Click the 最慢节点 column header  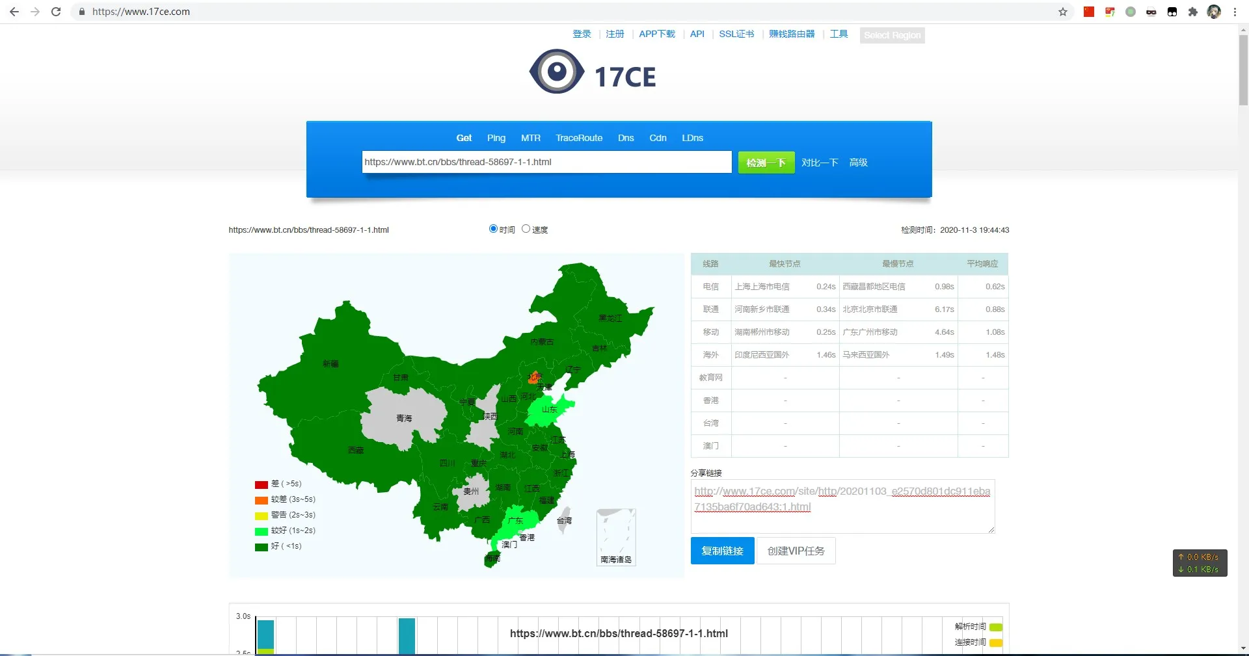tap(898, 264)
